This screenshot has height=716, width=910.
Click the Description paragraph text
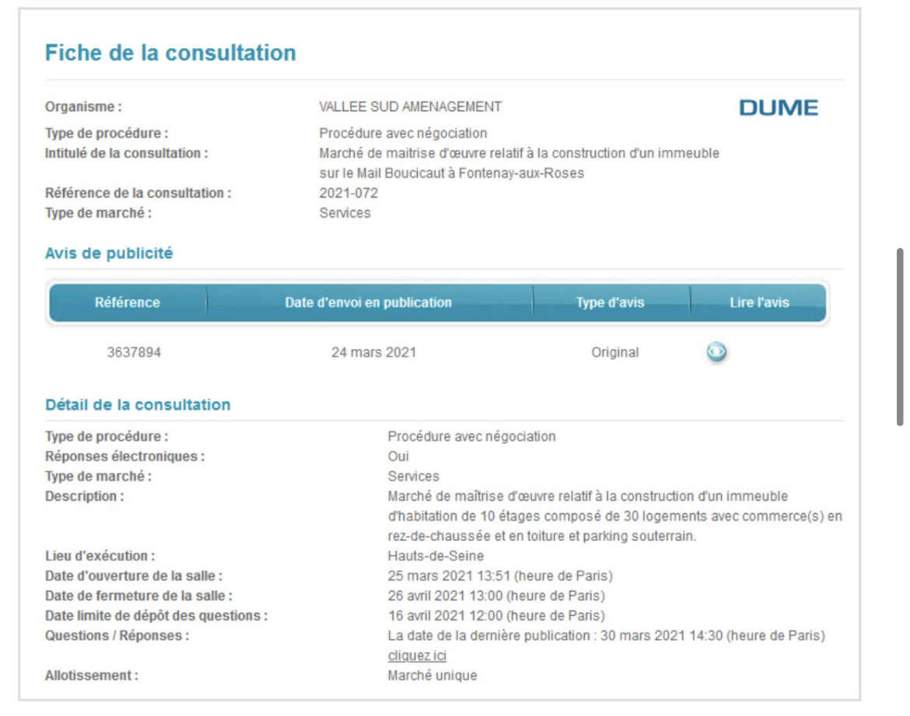[614, 516]
